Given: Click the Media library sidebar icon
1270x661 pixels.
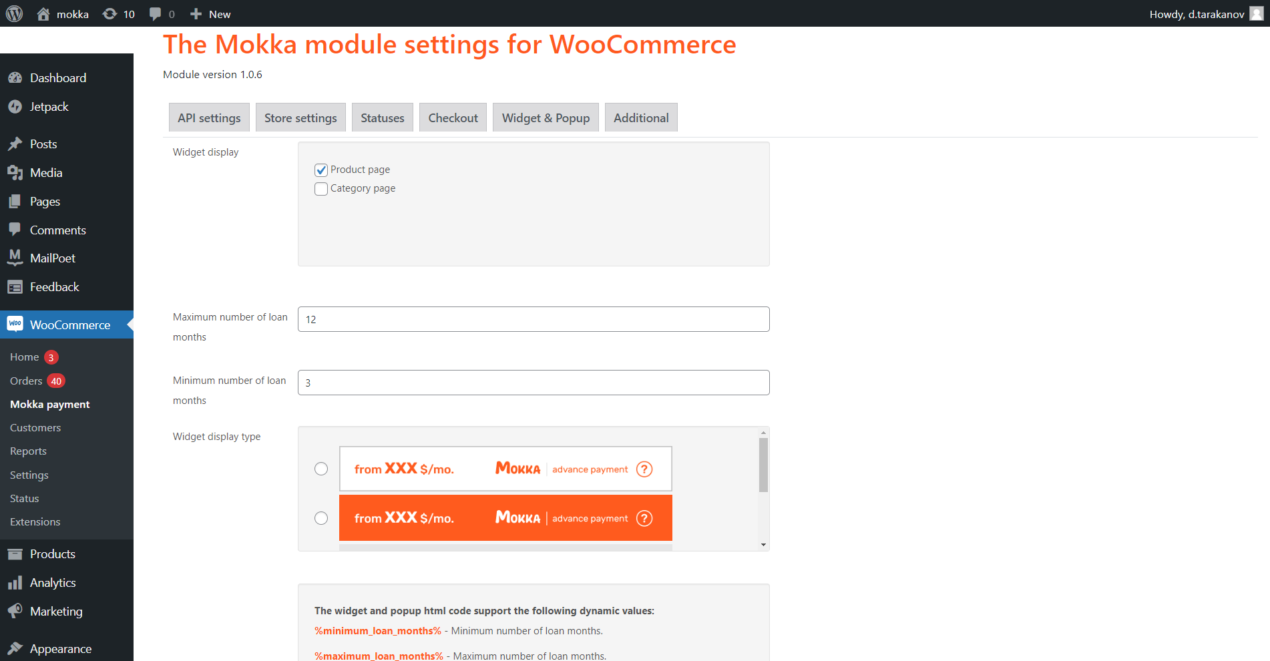Looking at the screenshot, I should 15,173.
